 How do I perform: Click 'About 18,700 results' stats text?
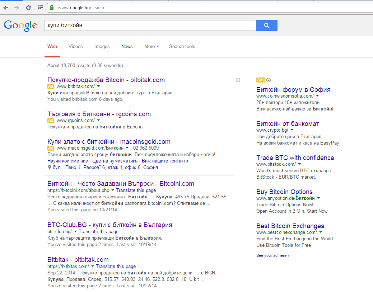point(85,66)
